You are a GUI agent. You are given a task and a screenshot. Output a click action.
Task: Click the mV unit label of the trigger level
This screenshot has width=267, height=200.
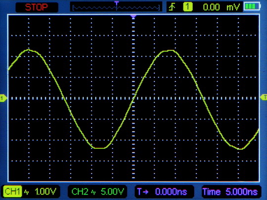pos(233,7)
